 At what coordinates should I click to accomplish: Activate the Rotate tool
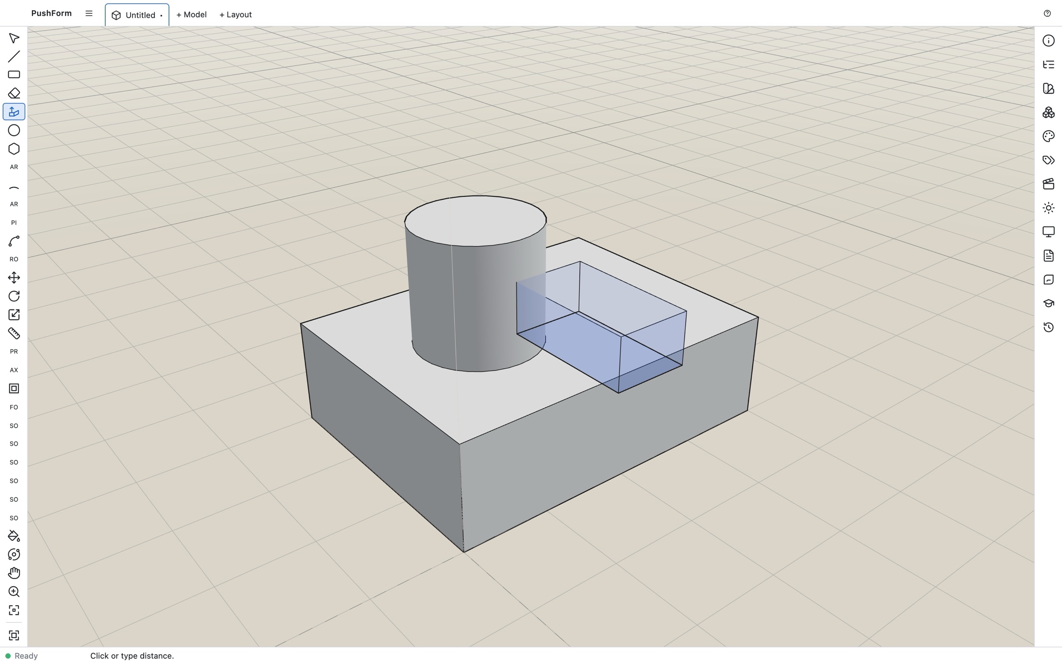click(14, 296)
